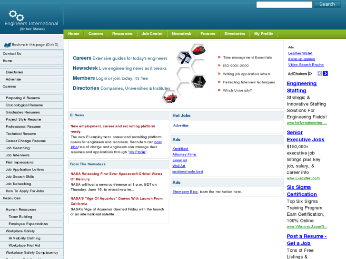
Task: Click the satellite hexagon image
Action: (x=184, y=58)
